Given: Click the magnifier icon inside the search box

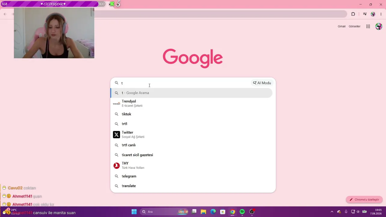Looking at the screenshot, I should click(116, 83).
